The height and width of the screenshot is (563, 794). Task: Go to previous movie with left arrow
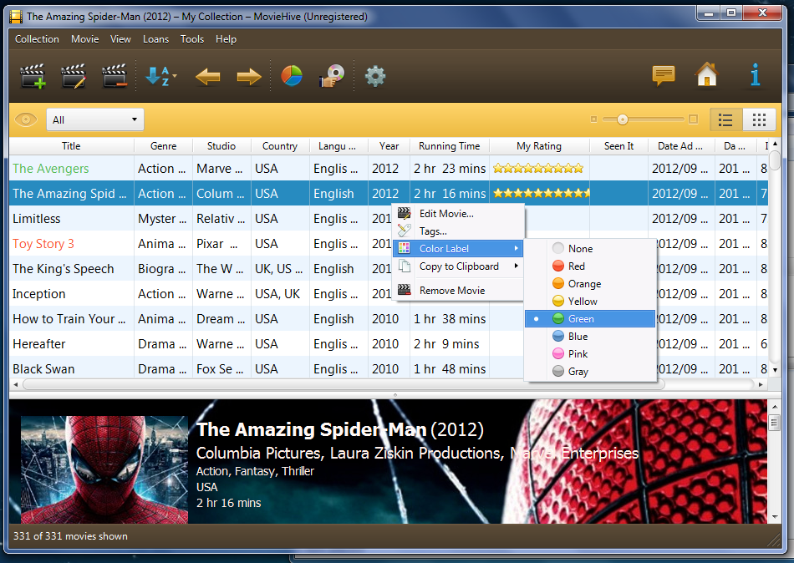click(x=207, y=77)
